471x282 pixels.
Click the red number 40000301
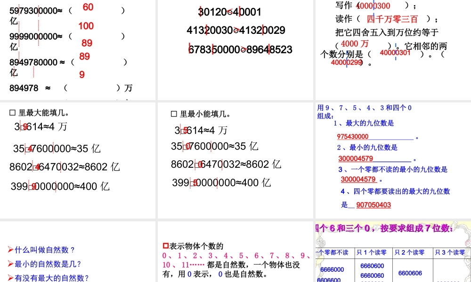(395, 53)
